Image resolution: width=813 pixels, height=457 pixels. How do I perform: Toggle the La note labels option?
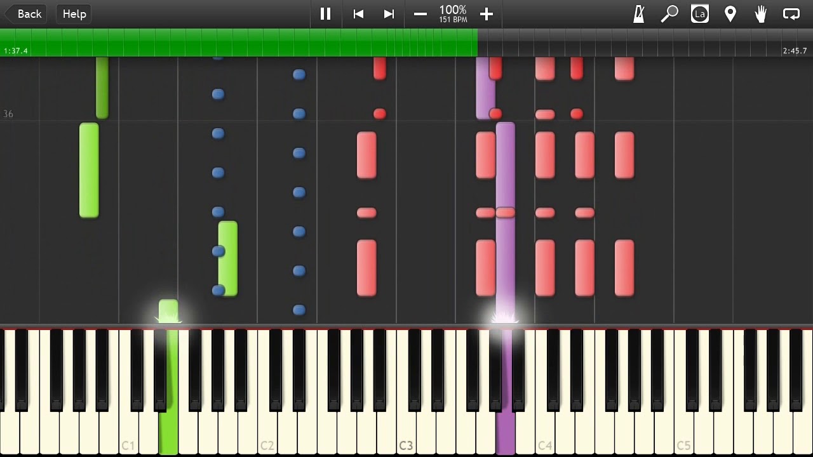click(x=700, y=14)
